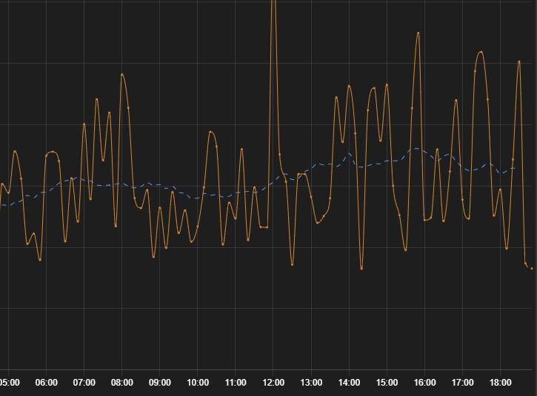The width and height of the screenshot is (537, 396).
Task: Click the 07:00 time axis label
Action: [84, 383]
